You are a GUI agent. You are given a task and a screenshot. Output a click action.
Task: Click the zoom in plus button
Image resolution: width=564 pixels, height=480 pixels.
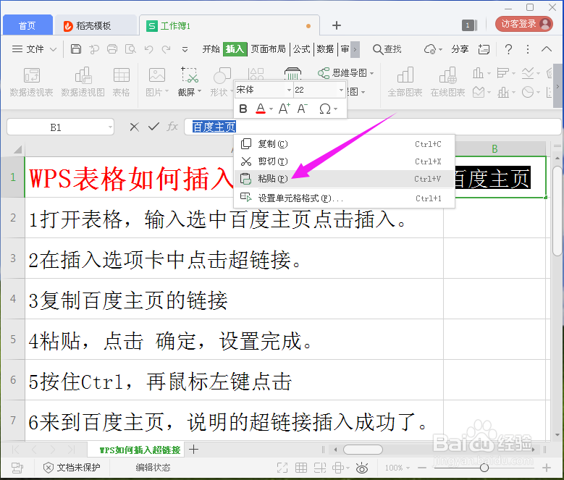click(547, 468)
